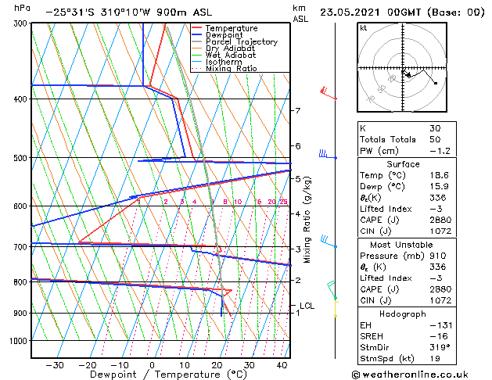The height and width of the screenshot is (380, 492).
Task: Click the CAPE value in Surface table
Action: tap(435, 220)
